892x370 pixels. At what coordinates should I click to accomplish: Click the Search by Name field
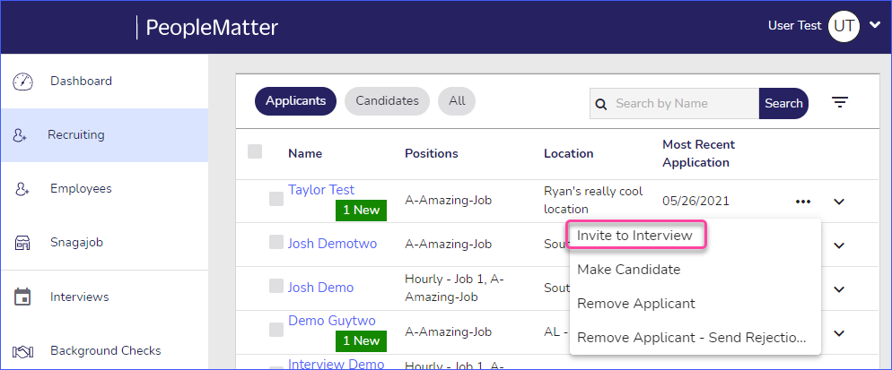tap(674, 103)
